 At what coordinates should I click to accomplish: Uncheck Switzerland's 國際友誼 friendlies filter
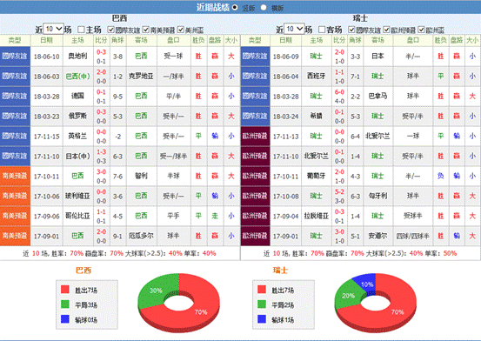351,30
